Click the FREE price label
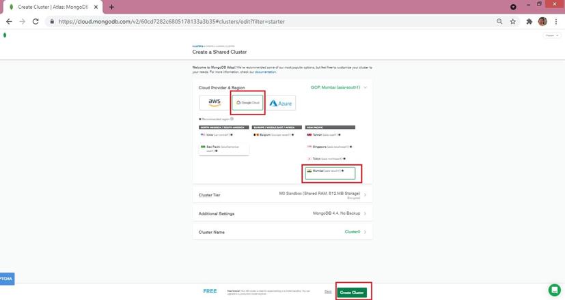The height and width of the screenshot is (300, 565). point(210,291)
